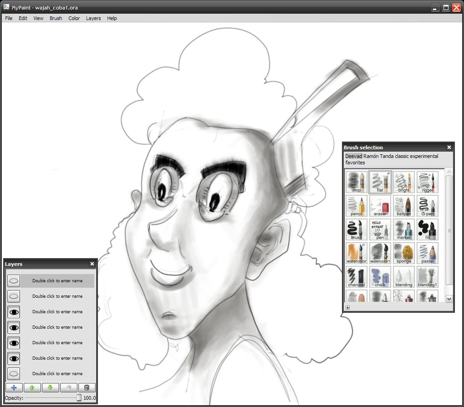Select the mop brush

point(356,181)
